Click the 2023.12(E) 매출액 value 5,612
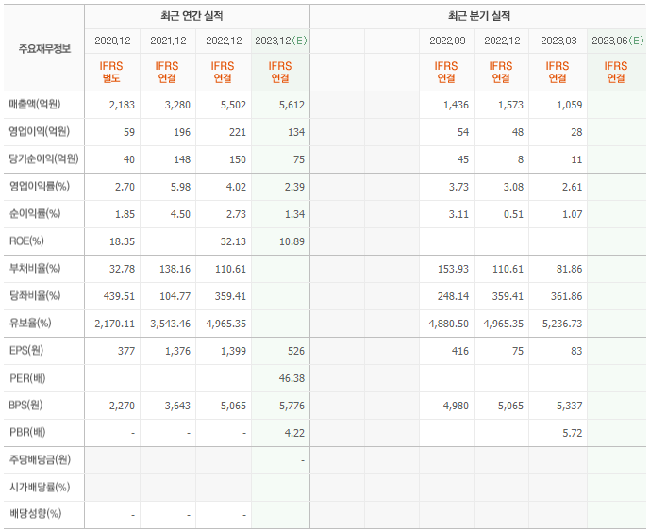This screenshot has width=650, height=531. pos(292,105)
